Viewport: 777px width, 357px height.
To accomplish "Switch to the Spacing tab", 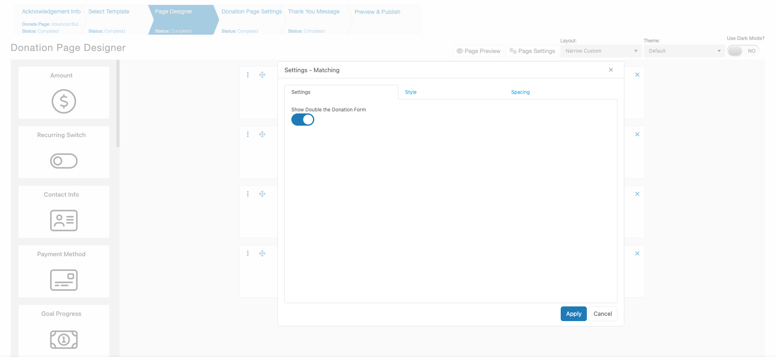I will (x=520, y=92).
